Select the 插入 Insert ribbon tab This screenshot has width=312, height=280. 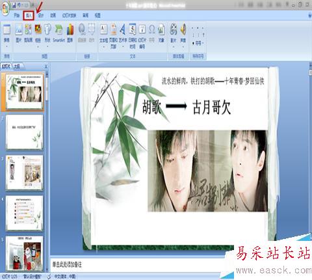coord(29,16)
